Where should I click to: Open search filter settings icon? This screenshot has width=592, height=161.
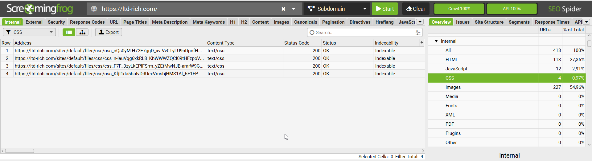pyautogui.click(x=418, y=32)
